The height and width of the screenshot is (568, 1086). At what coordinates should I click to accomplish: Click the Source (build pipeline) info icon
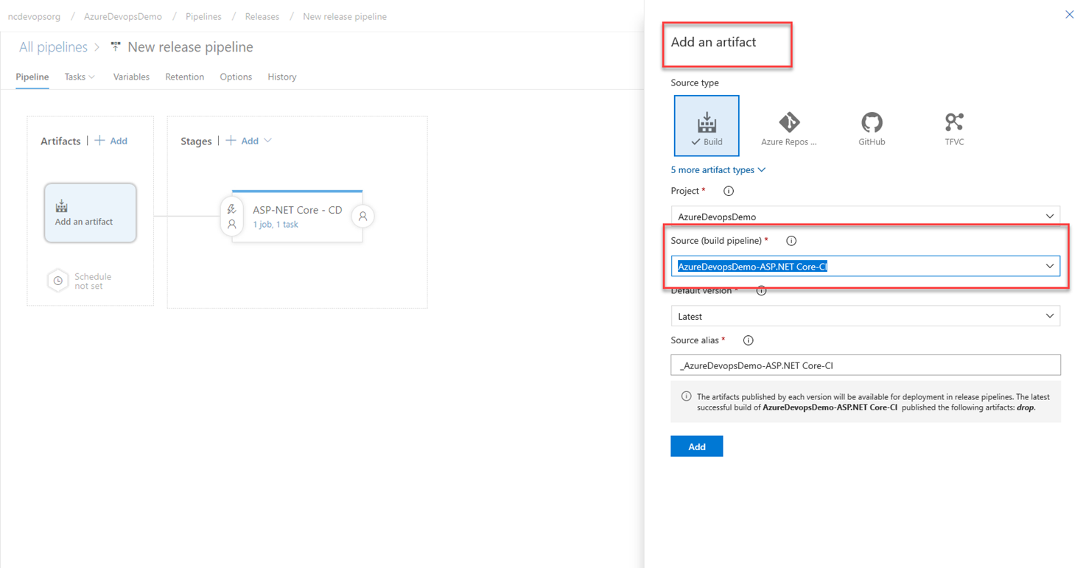[791, 241]
